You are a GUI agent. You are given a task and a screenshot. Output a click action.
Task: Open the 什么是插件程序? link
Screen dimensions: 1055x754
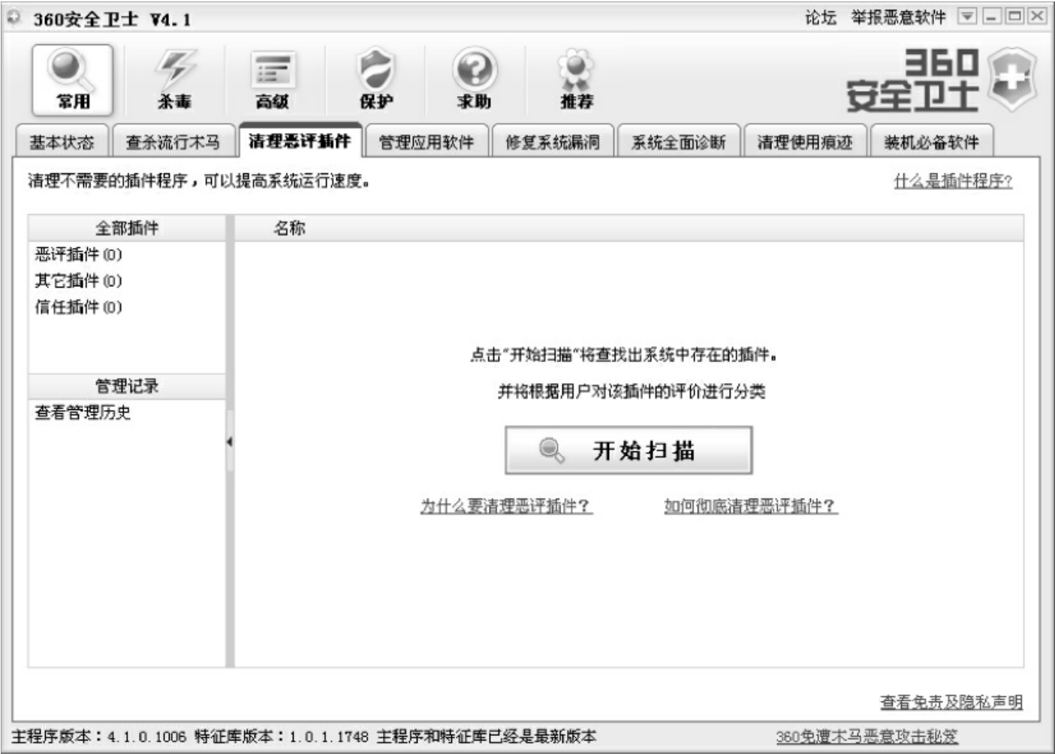[x=953, y=181]
